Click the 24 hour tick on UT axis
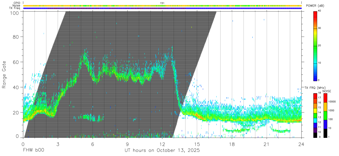339x156 pixels. coord(301,144)
